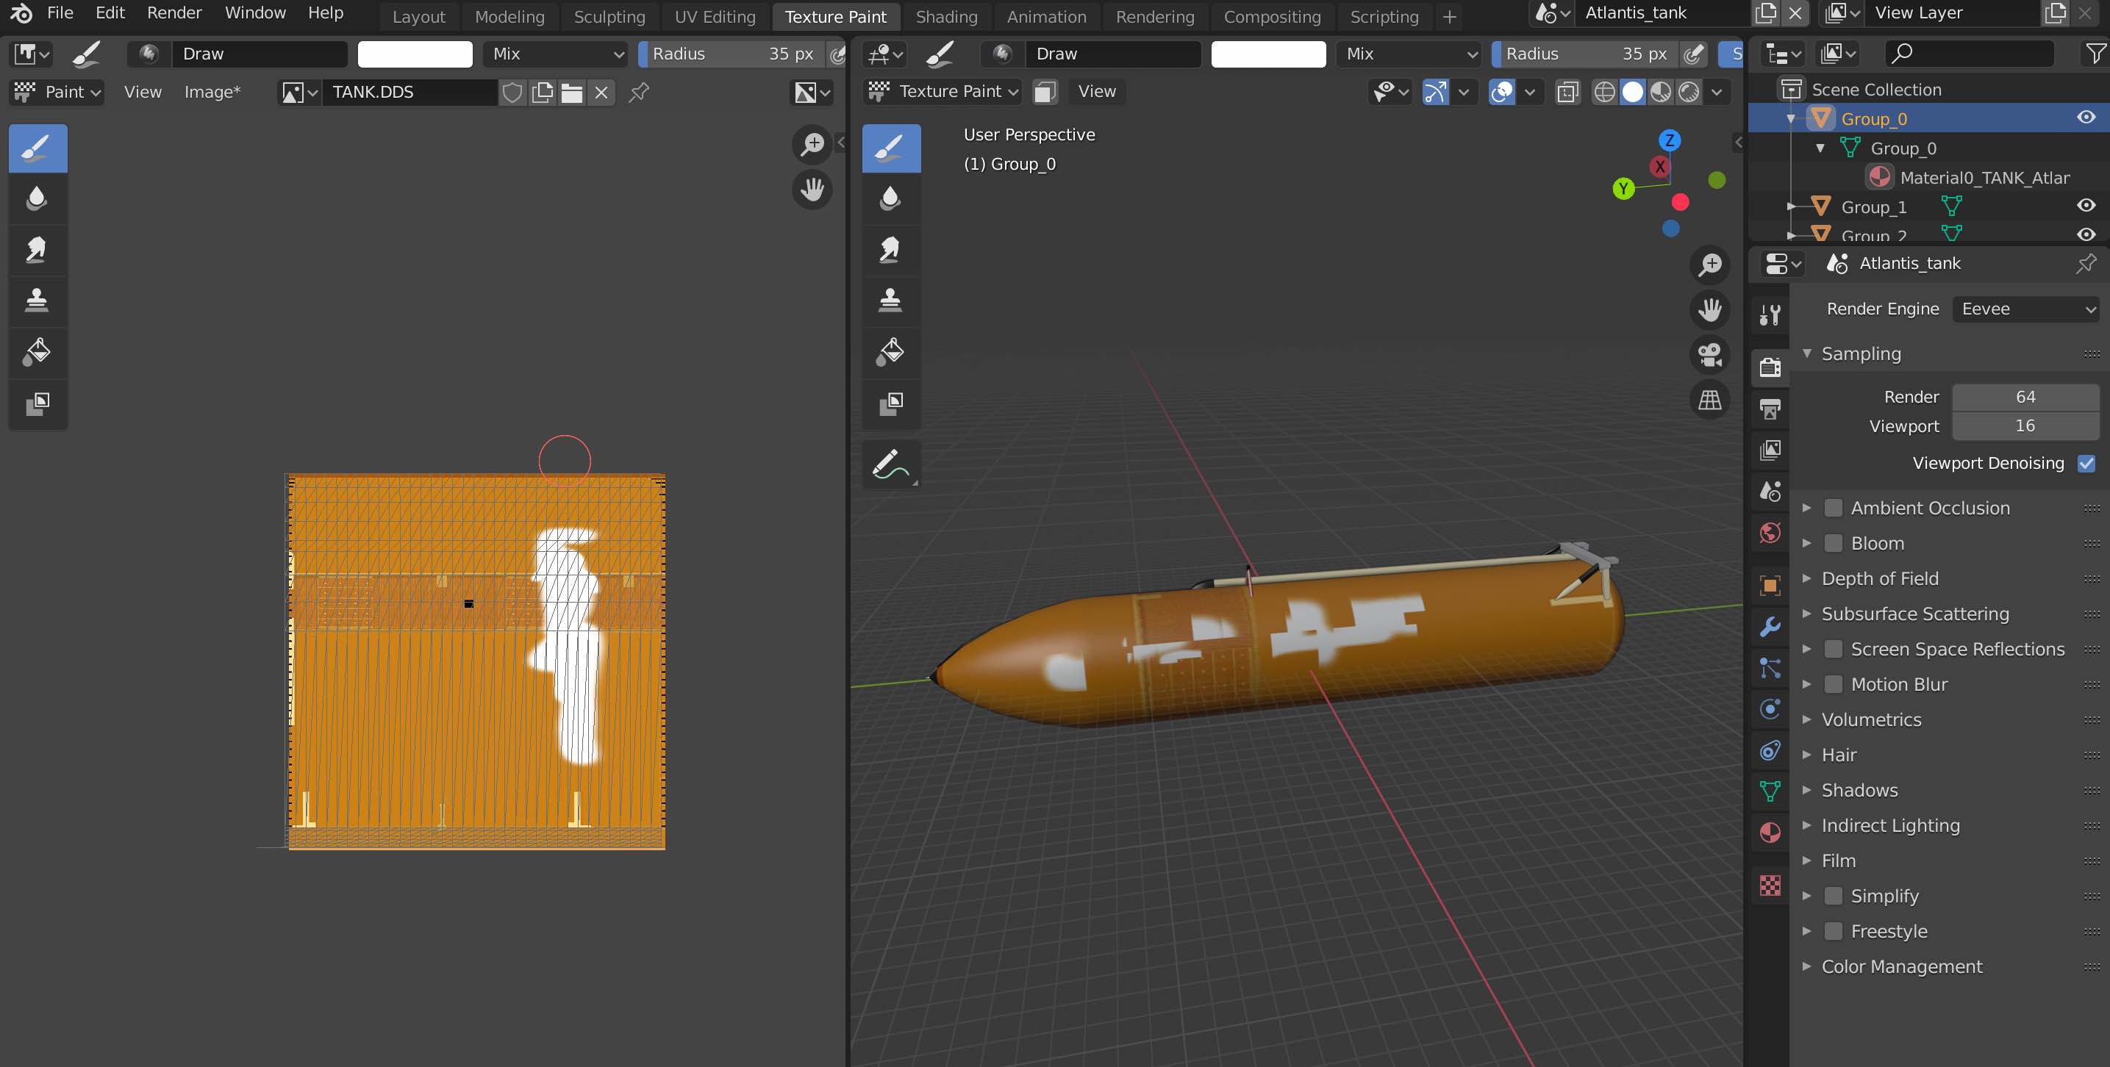
Task: Switch to the Shading workspace tab
Action: tap(946, 17)
